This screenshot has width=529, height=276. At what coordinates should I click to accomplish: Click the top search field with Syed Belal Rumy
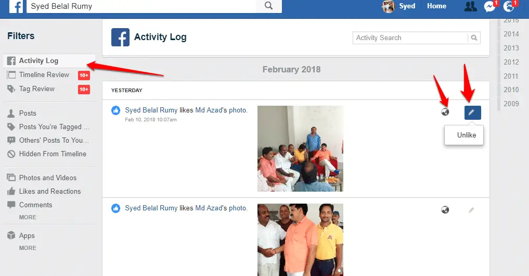pyautogui.click(x=141, y=6)
